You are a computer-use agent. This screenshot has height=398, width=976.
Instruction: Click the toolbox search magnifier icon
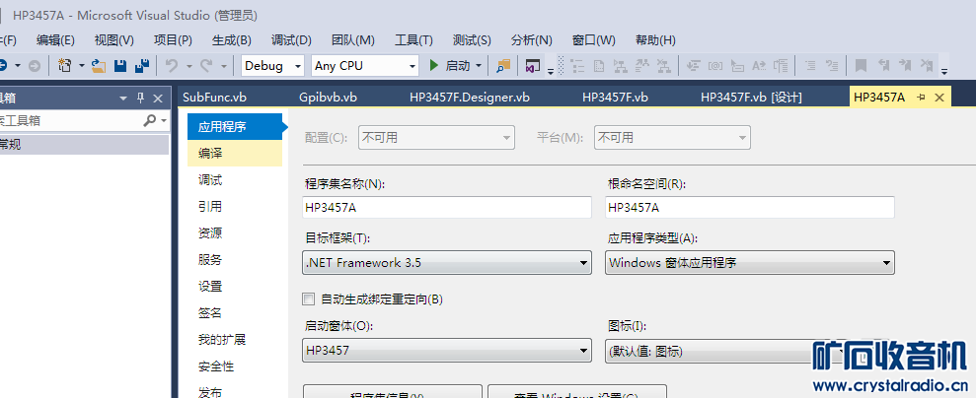click(149, 120)
